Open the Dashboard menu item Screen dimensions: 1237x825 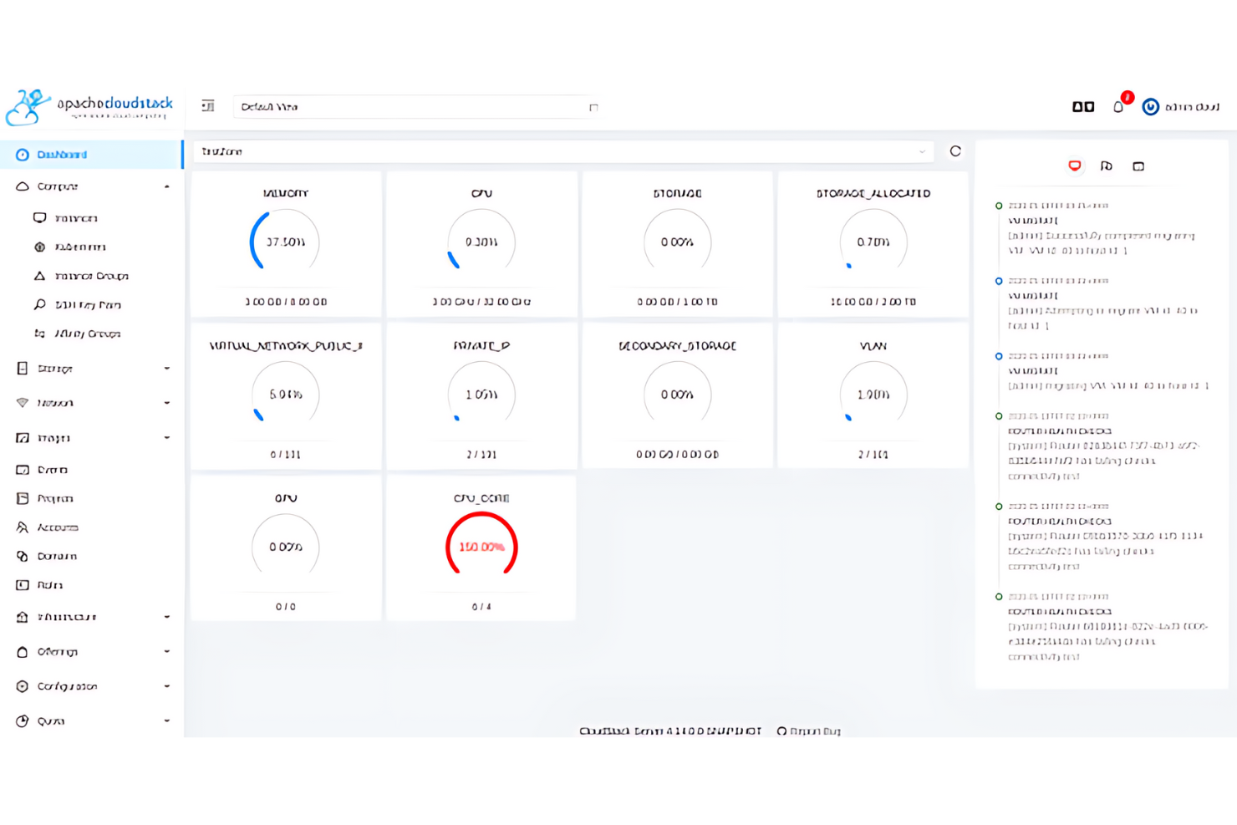coord(91,155)
